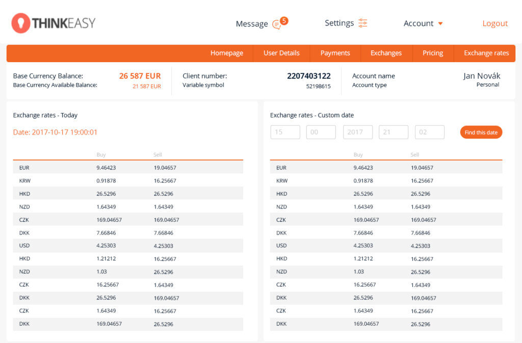Open the User Details tab
Viewport: 522px width, 343px height.
(281, 53)
